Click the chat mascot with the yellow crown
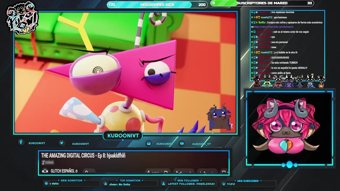This screenshot has height=191, width=340. tap(310, 81)
